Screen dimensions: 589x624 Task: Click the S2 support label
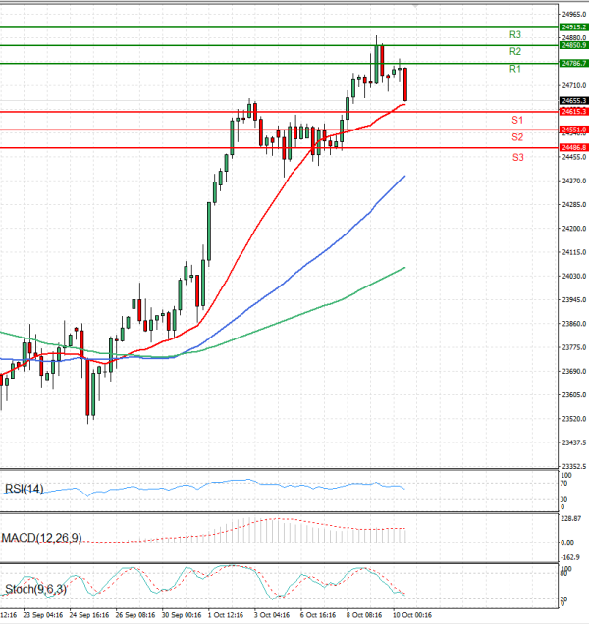[516, 137]
